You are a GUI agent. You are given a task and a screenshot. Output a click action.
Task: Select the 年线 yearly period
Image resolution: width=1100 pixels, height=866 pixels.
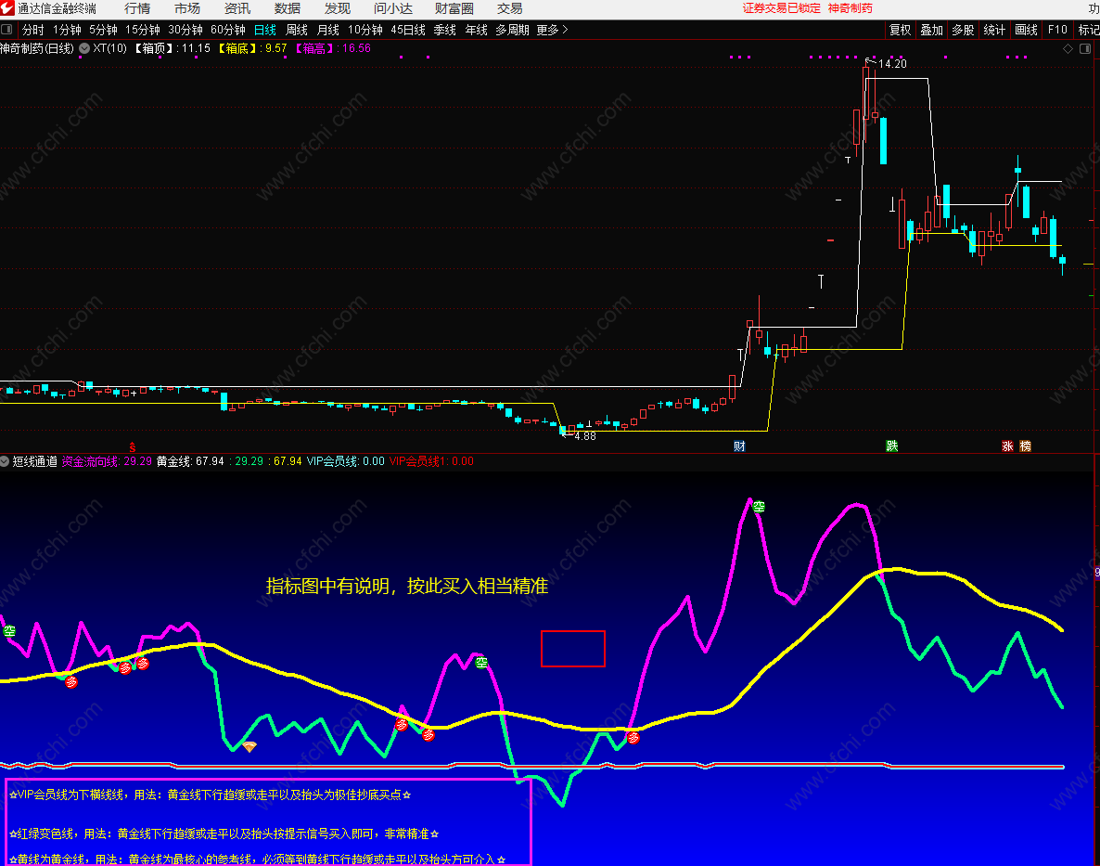pyautogui.click(x=477, y=30)
